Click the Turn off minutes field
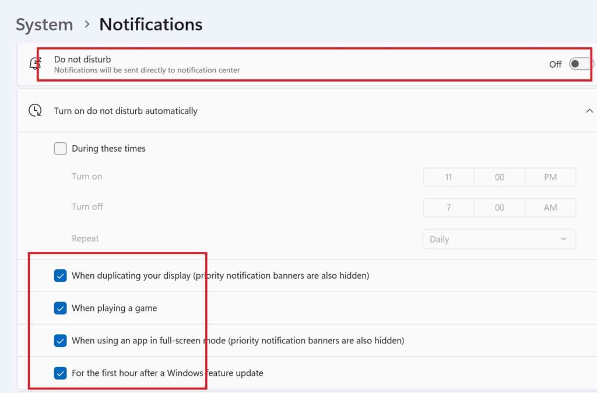Viewport: 597px width, 393px height. point(500,208)
